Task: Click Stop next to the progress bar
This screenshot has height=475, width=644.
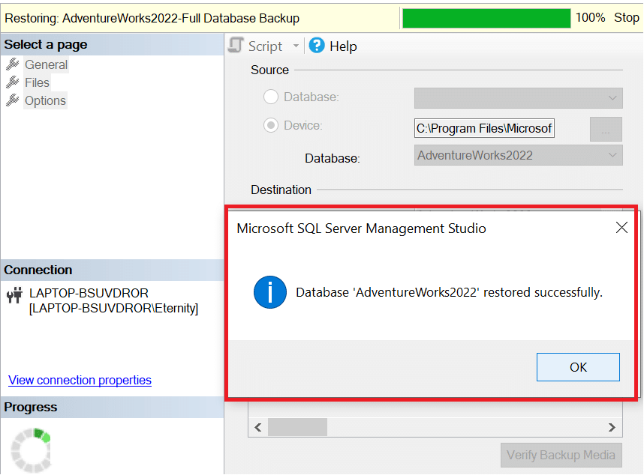Action: click(x=626, y=18)
